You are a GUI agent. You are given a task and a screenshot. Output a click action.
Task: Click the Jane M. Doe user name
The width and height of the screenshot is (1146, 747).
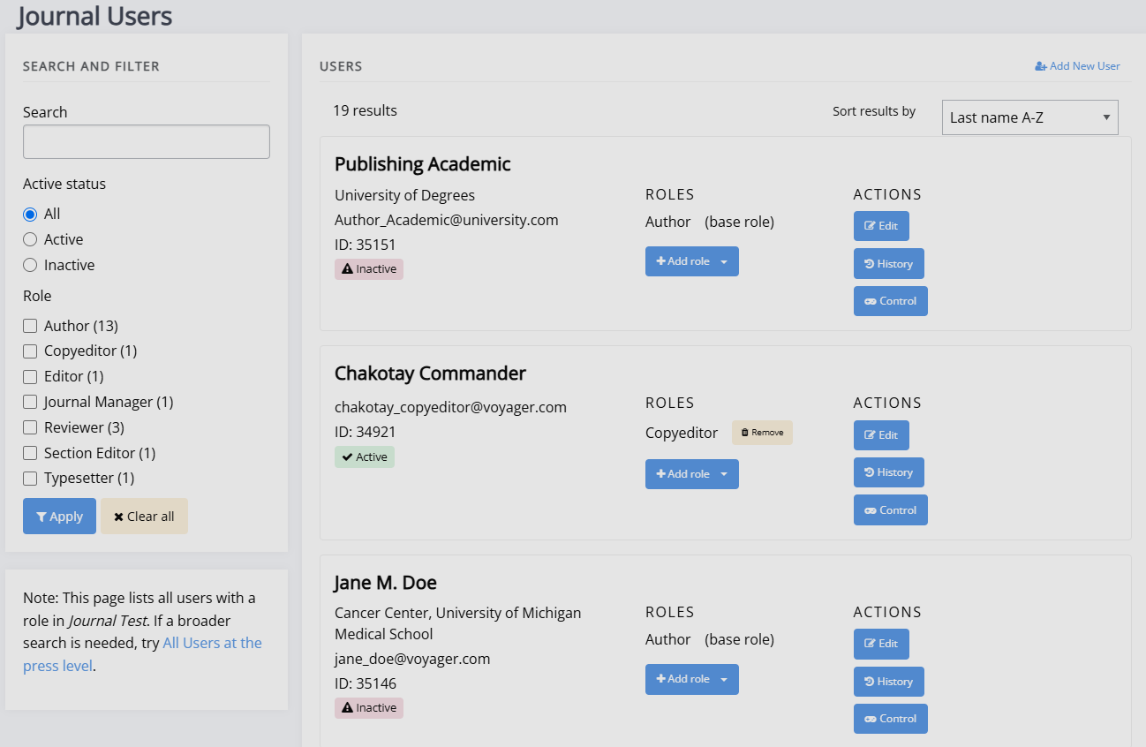coord(386,583)
